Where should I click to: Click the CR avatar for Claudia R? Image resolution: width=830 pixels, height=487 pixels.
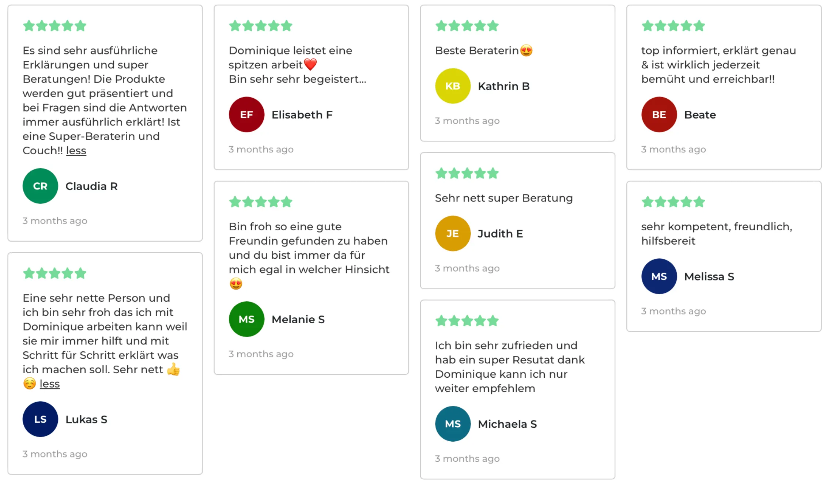pyautogui.click(x=40, y=186)
